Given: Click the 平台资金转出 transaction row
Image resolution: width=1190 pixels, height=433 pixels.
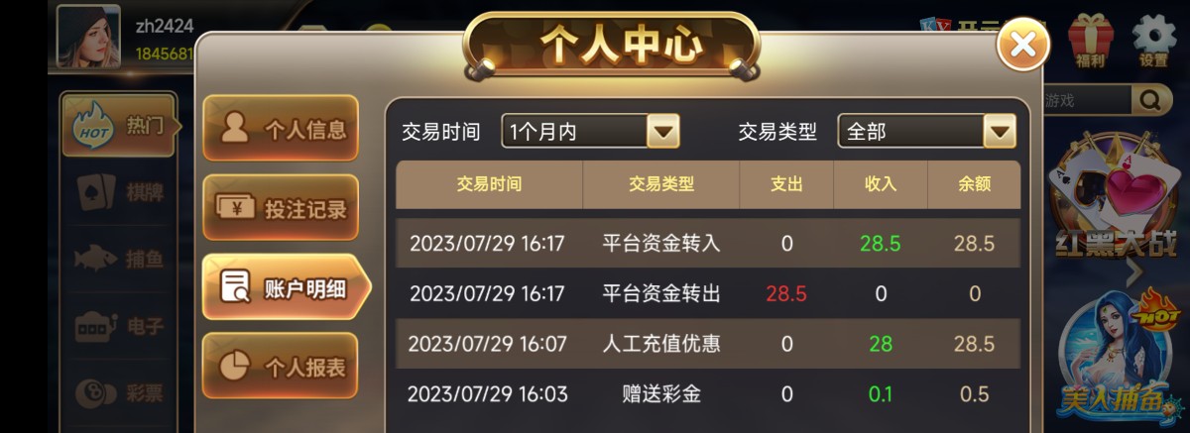Looking at the screenshot, I should click(x=708, y=293).
